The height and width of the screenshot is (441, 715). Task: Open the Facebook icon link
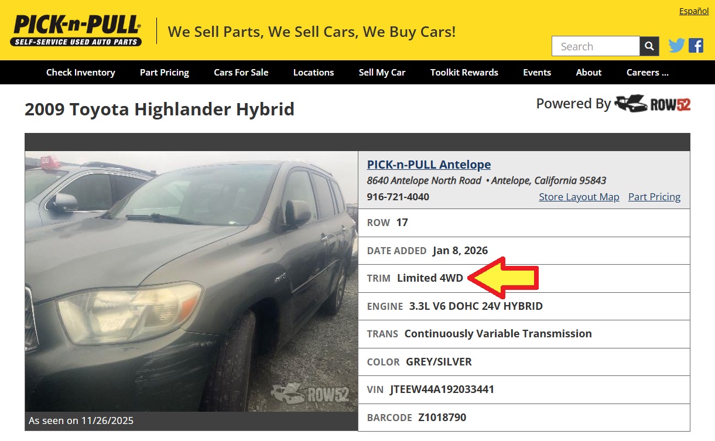tap(696, 46)
